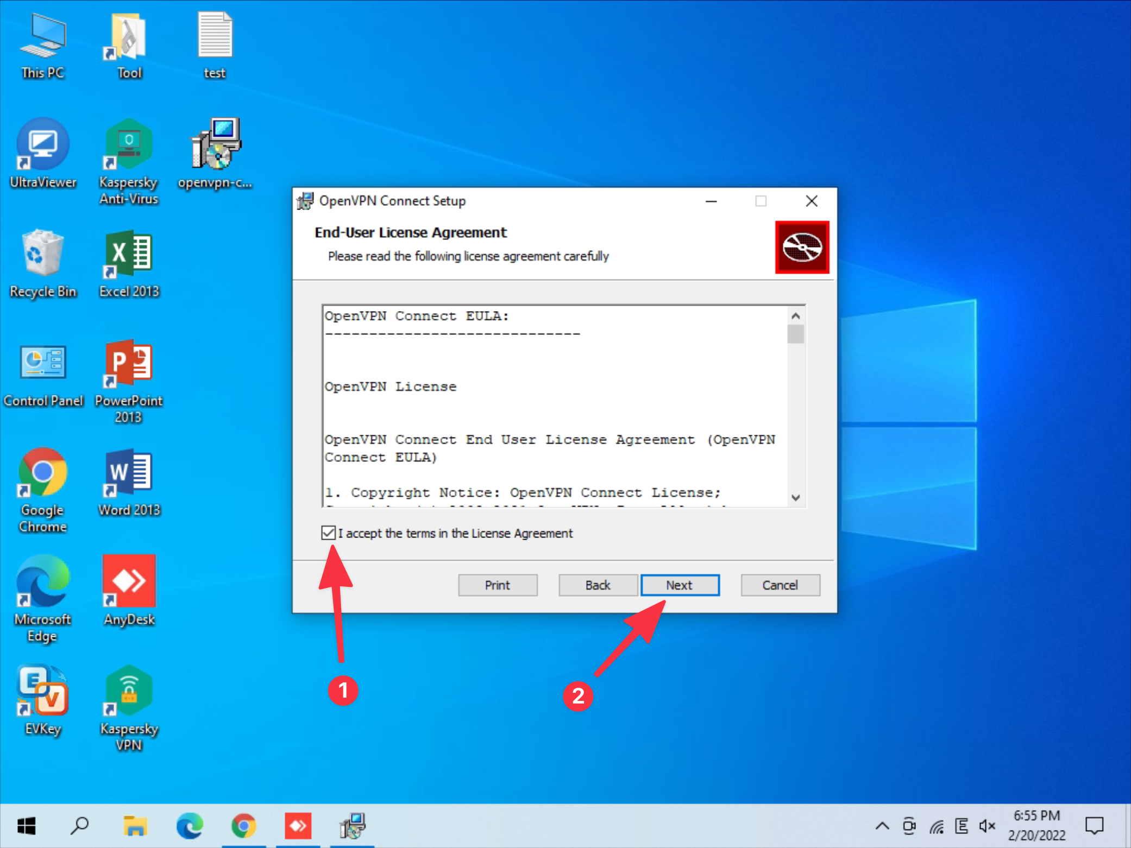Open File Explorer in the taskbar
This screenshot has width=1131, height=848.
135,826
